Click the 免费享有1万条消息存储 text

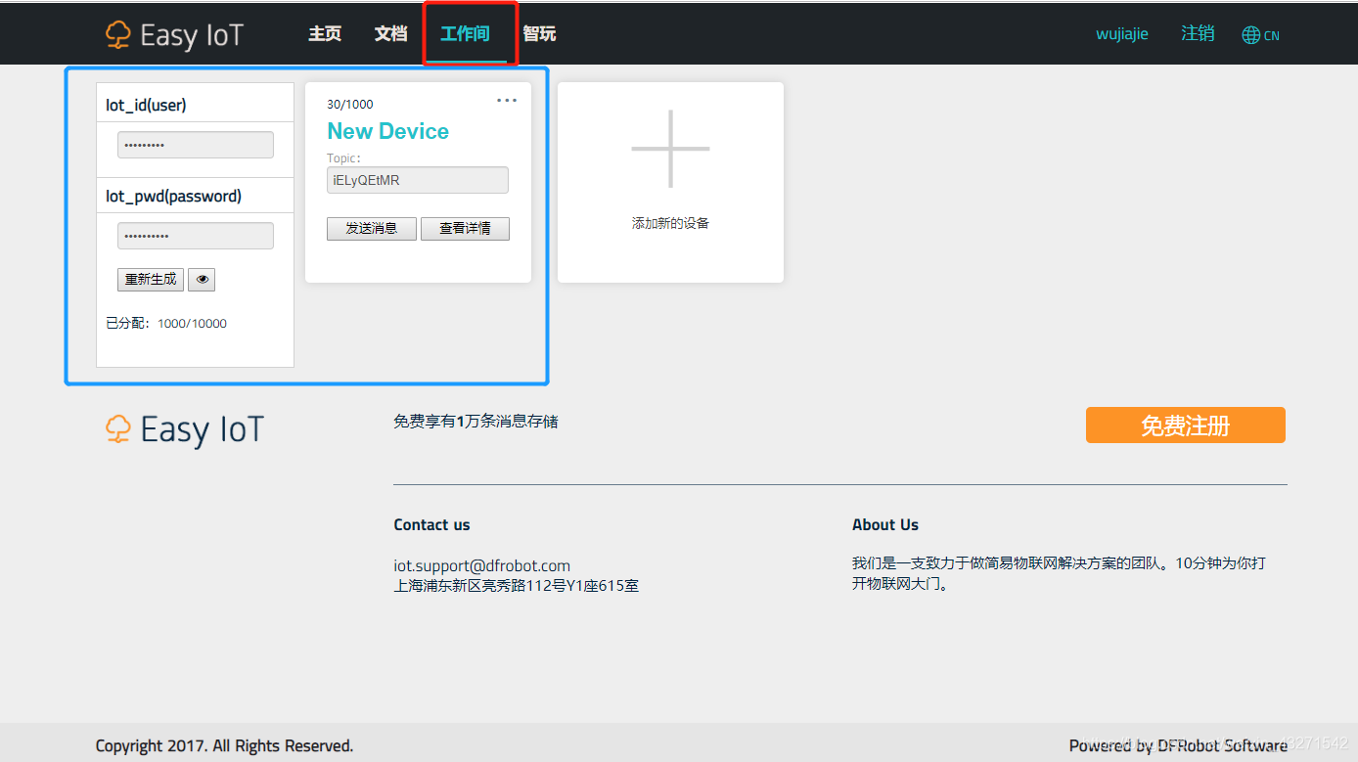click(475, 422)
